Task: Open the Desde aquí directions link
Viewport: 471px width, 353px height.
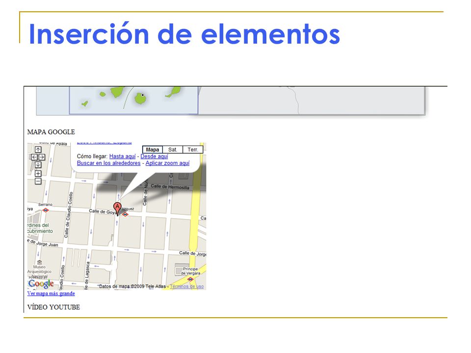Action: pyautogui.click(x=154, y=156)
